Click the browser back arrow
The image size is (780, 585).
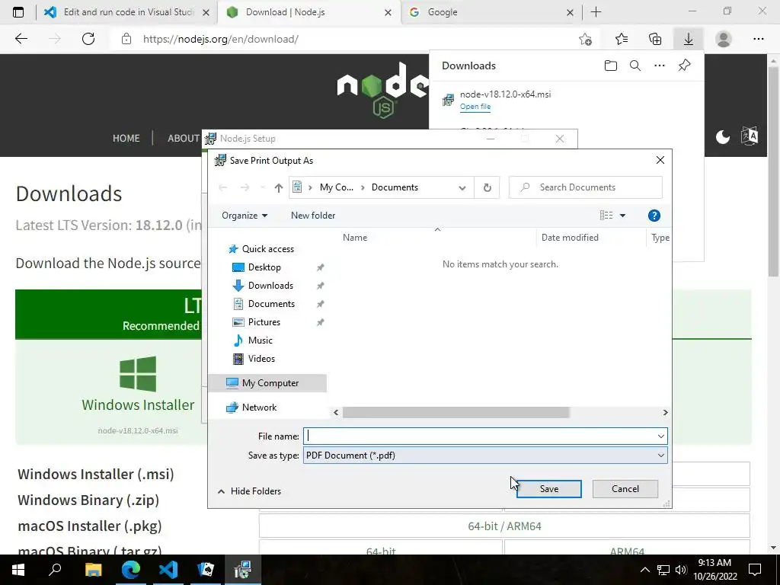pos(21,39)
